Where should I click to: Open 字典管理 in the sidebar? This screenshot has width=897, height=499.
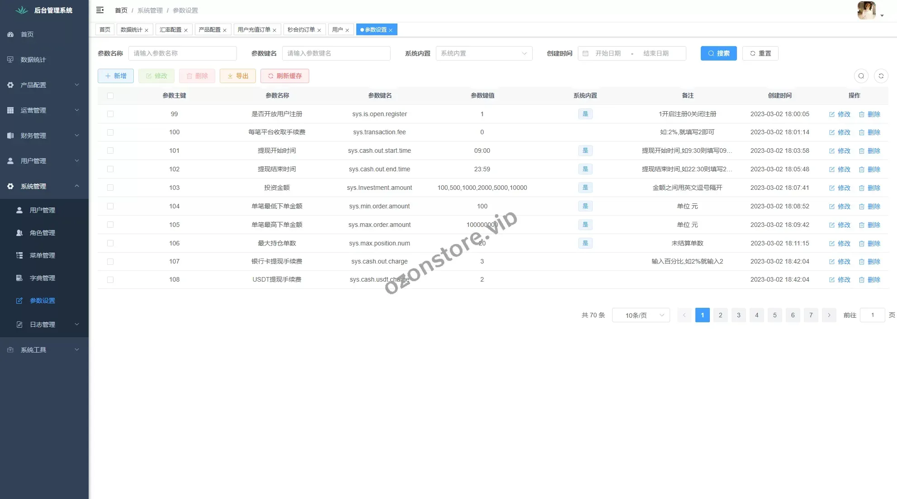(x=42, y=278)
